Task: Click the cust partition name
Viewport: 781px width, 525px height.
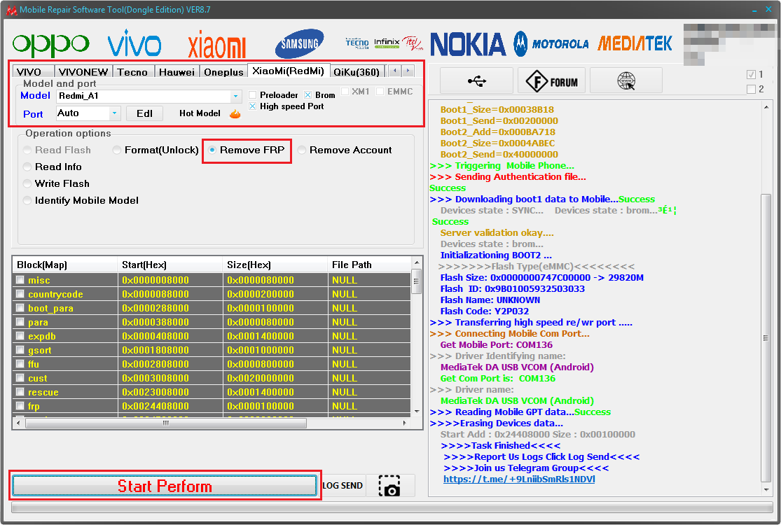Action: (37, 378)
